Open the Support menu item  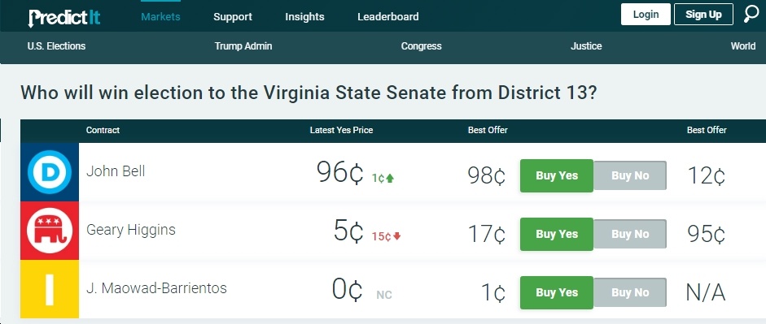[x=233, y=16]
